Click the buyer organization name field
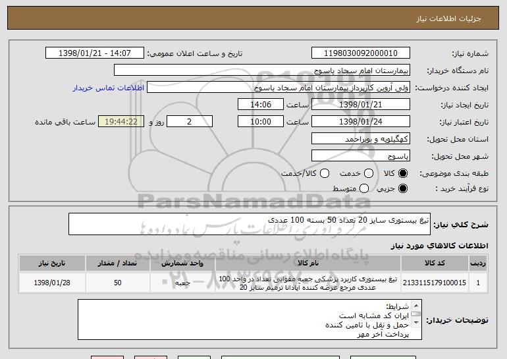 click(262, 70)
